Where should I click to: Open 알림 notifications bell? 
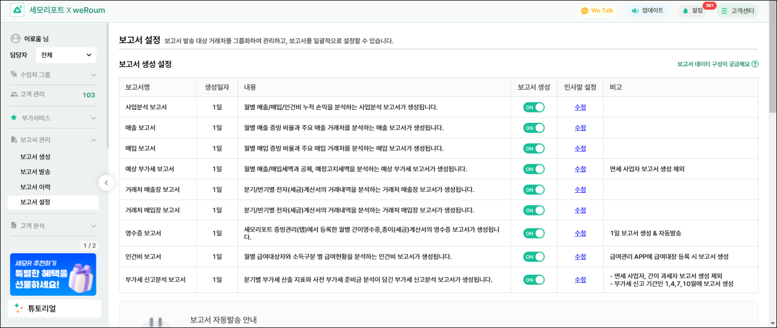(x=685, y=11)
